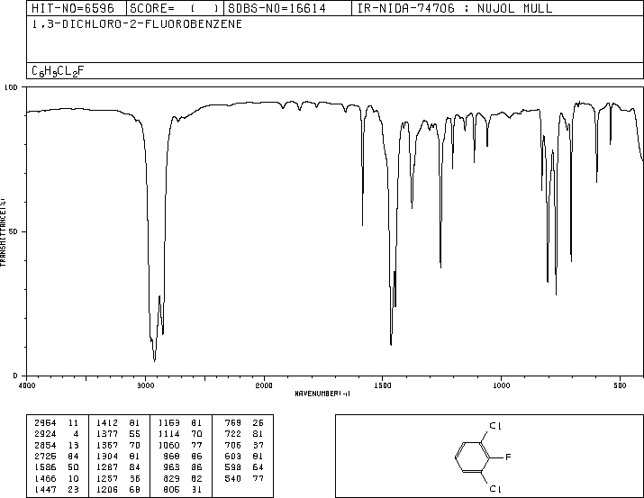644x498 pixels.
Task: Click the compound name 1,3-DICHLORO-2-FLUOROBENZENE
Action: 137,23
